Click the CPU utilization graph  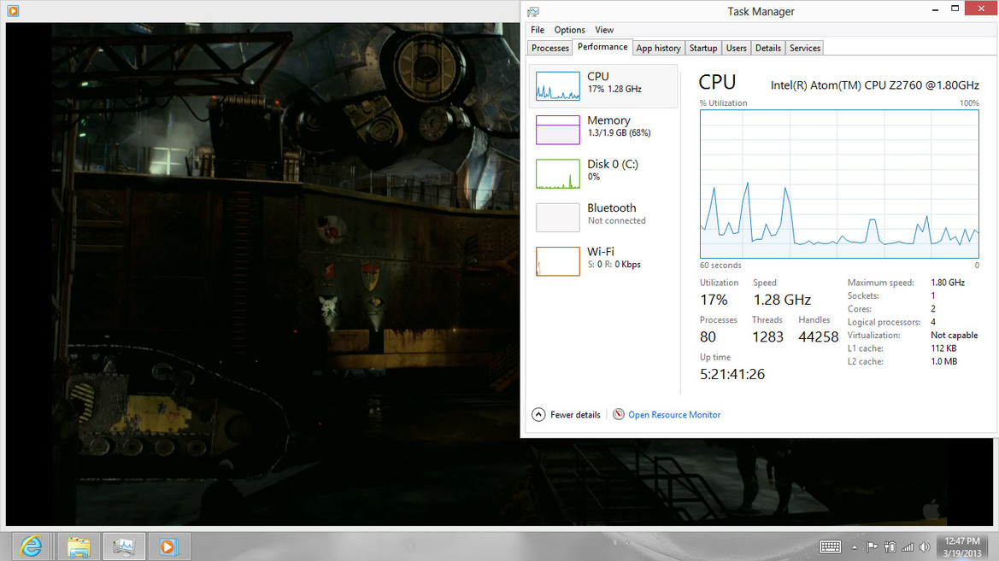click(x=839, y=184)
